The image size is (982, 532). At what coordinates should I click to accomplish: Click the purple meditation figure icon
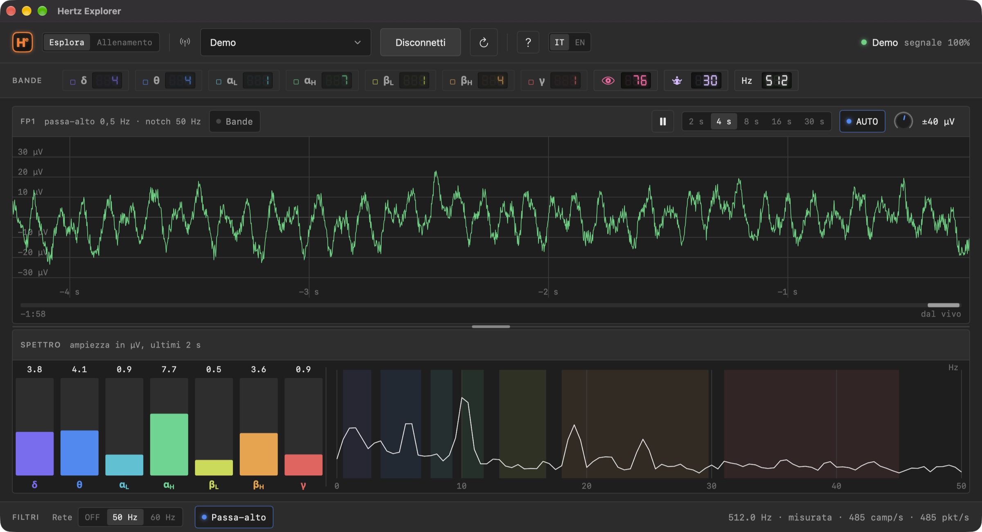point(677,81)
